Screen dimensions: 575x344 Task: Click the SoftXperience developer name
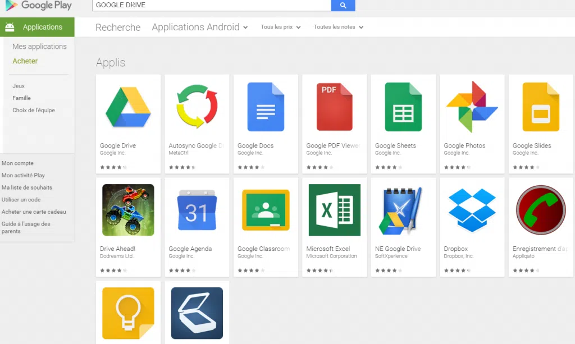391,256
